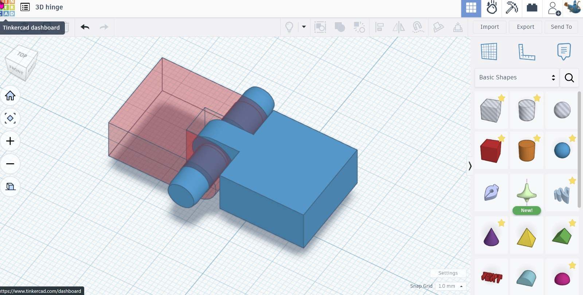Open Snap Grid 1.0 mm dropdown
This screenshot has height=295, width=583.
tap(451, 286)
